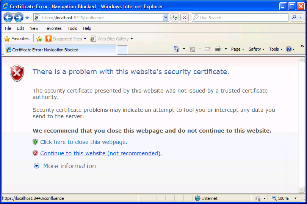Image resolution: width=307 pixels, height=204 pixels.
Task: Click the Add to Favorites Bar icon
Action: 39,39
